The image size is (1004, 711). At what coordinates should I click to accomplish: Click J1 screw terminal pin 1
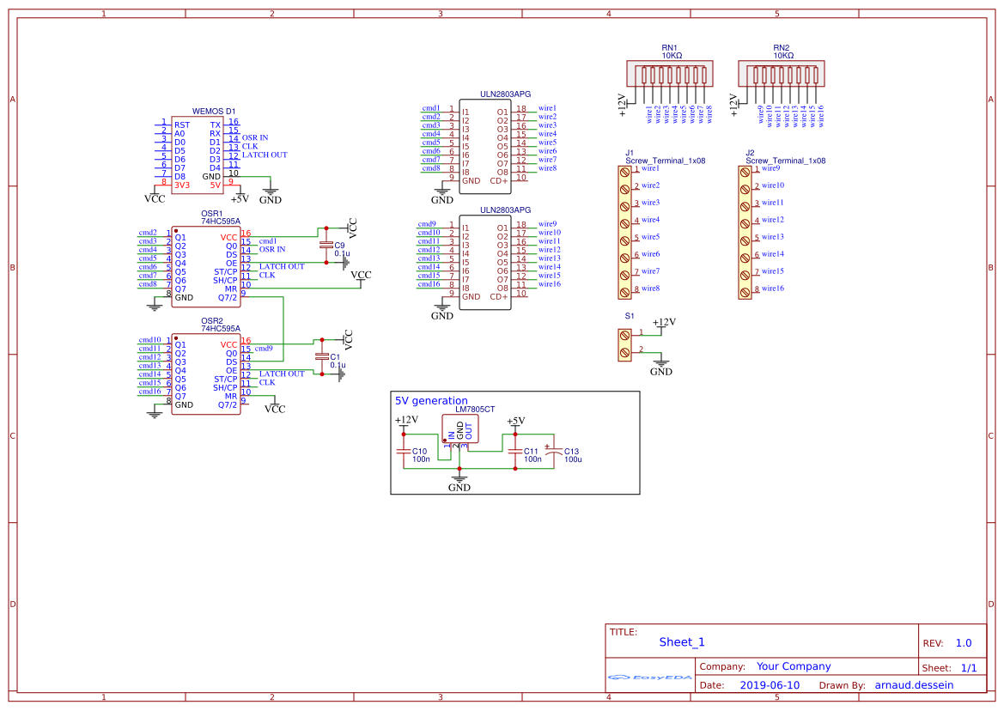click(x=624, y=171)
